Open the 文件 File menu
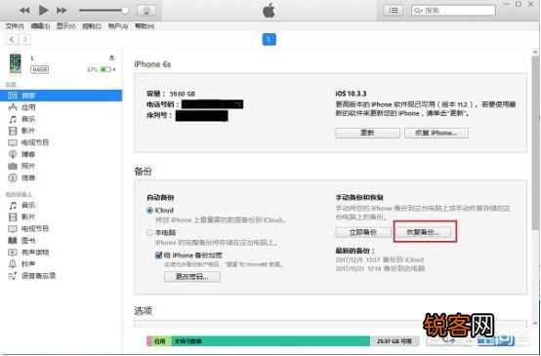The height and width of the screenshot is (356, 541). tap(14, 26)
